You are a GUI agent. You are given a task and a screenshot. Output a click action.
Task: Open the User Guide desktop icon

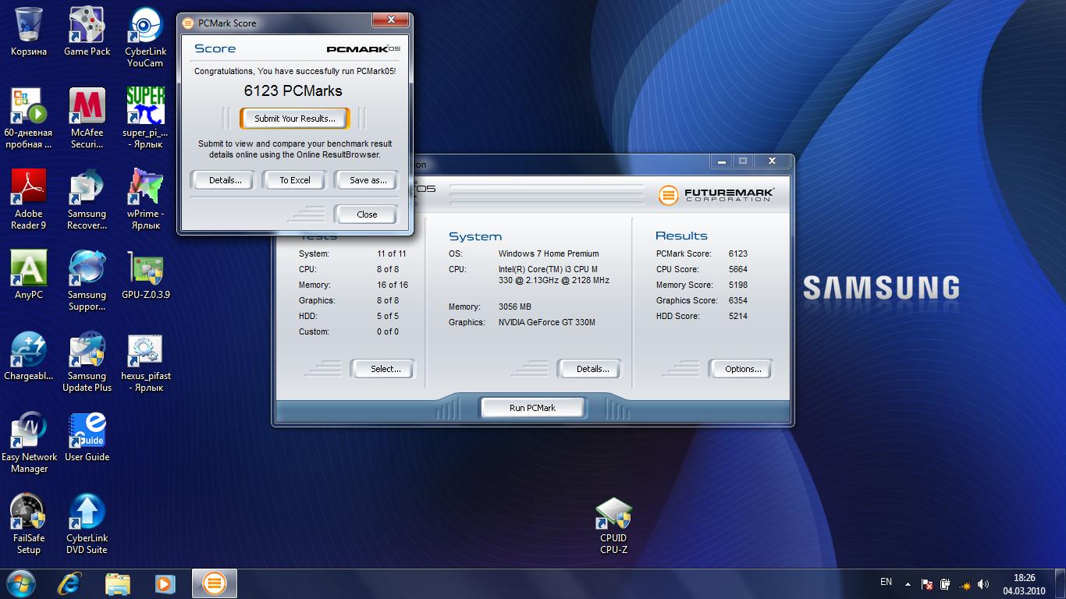click(x=87, y=437)
